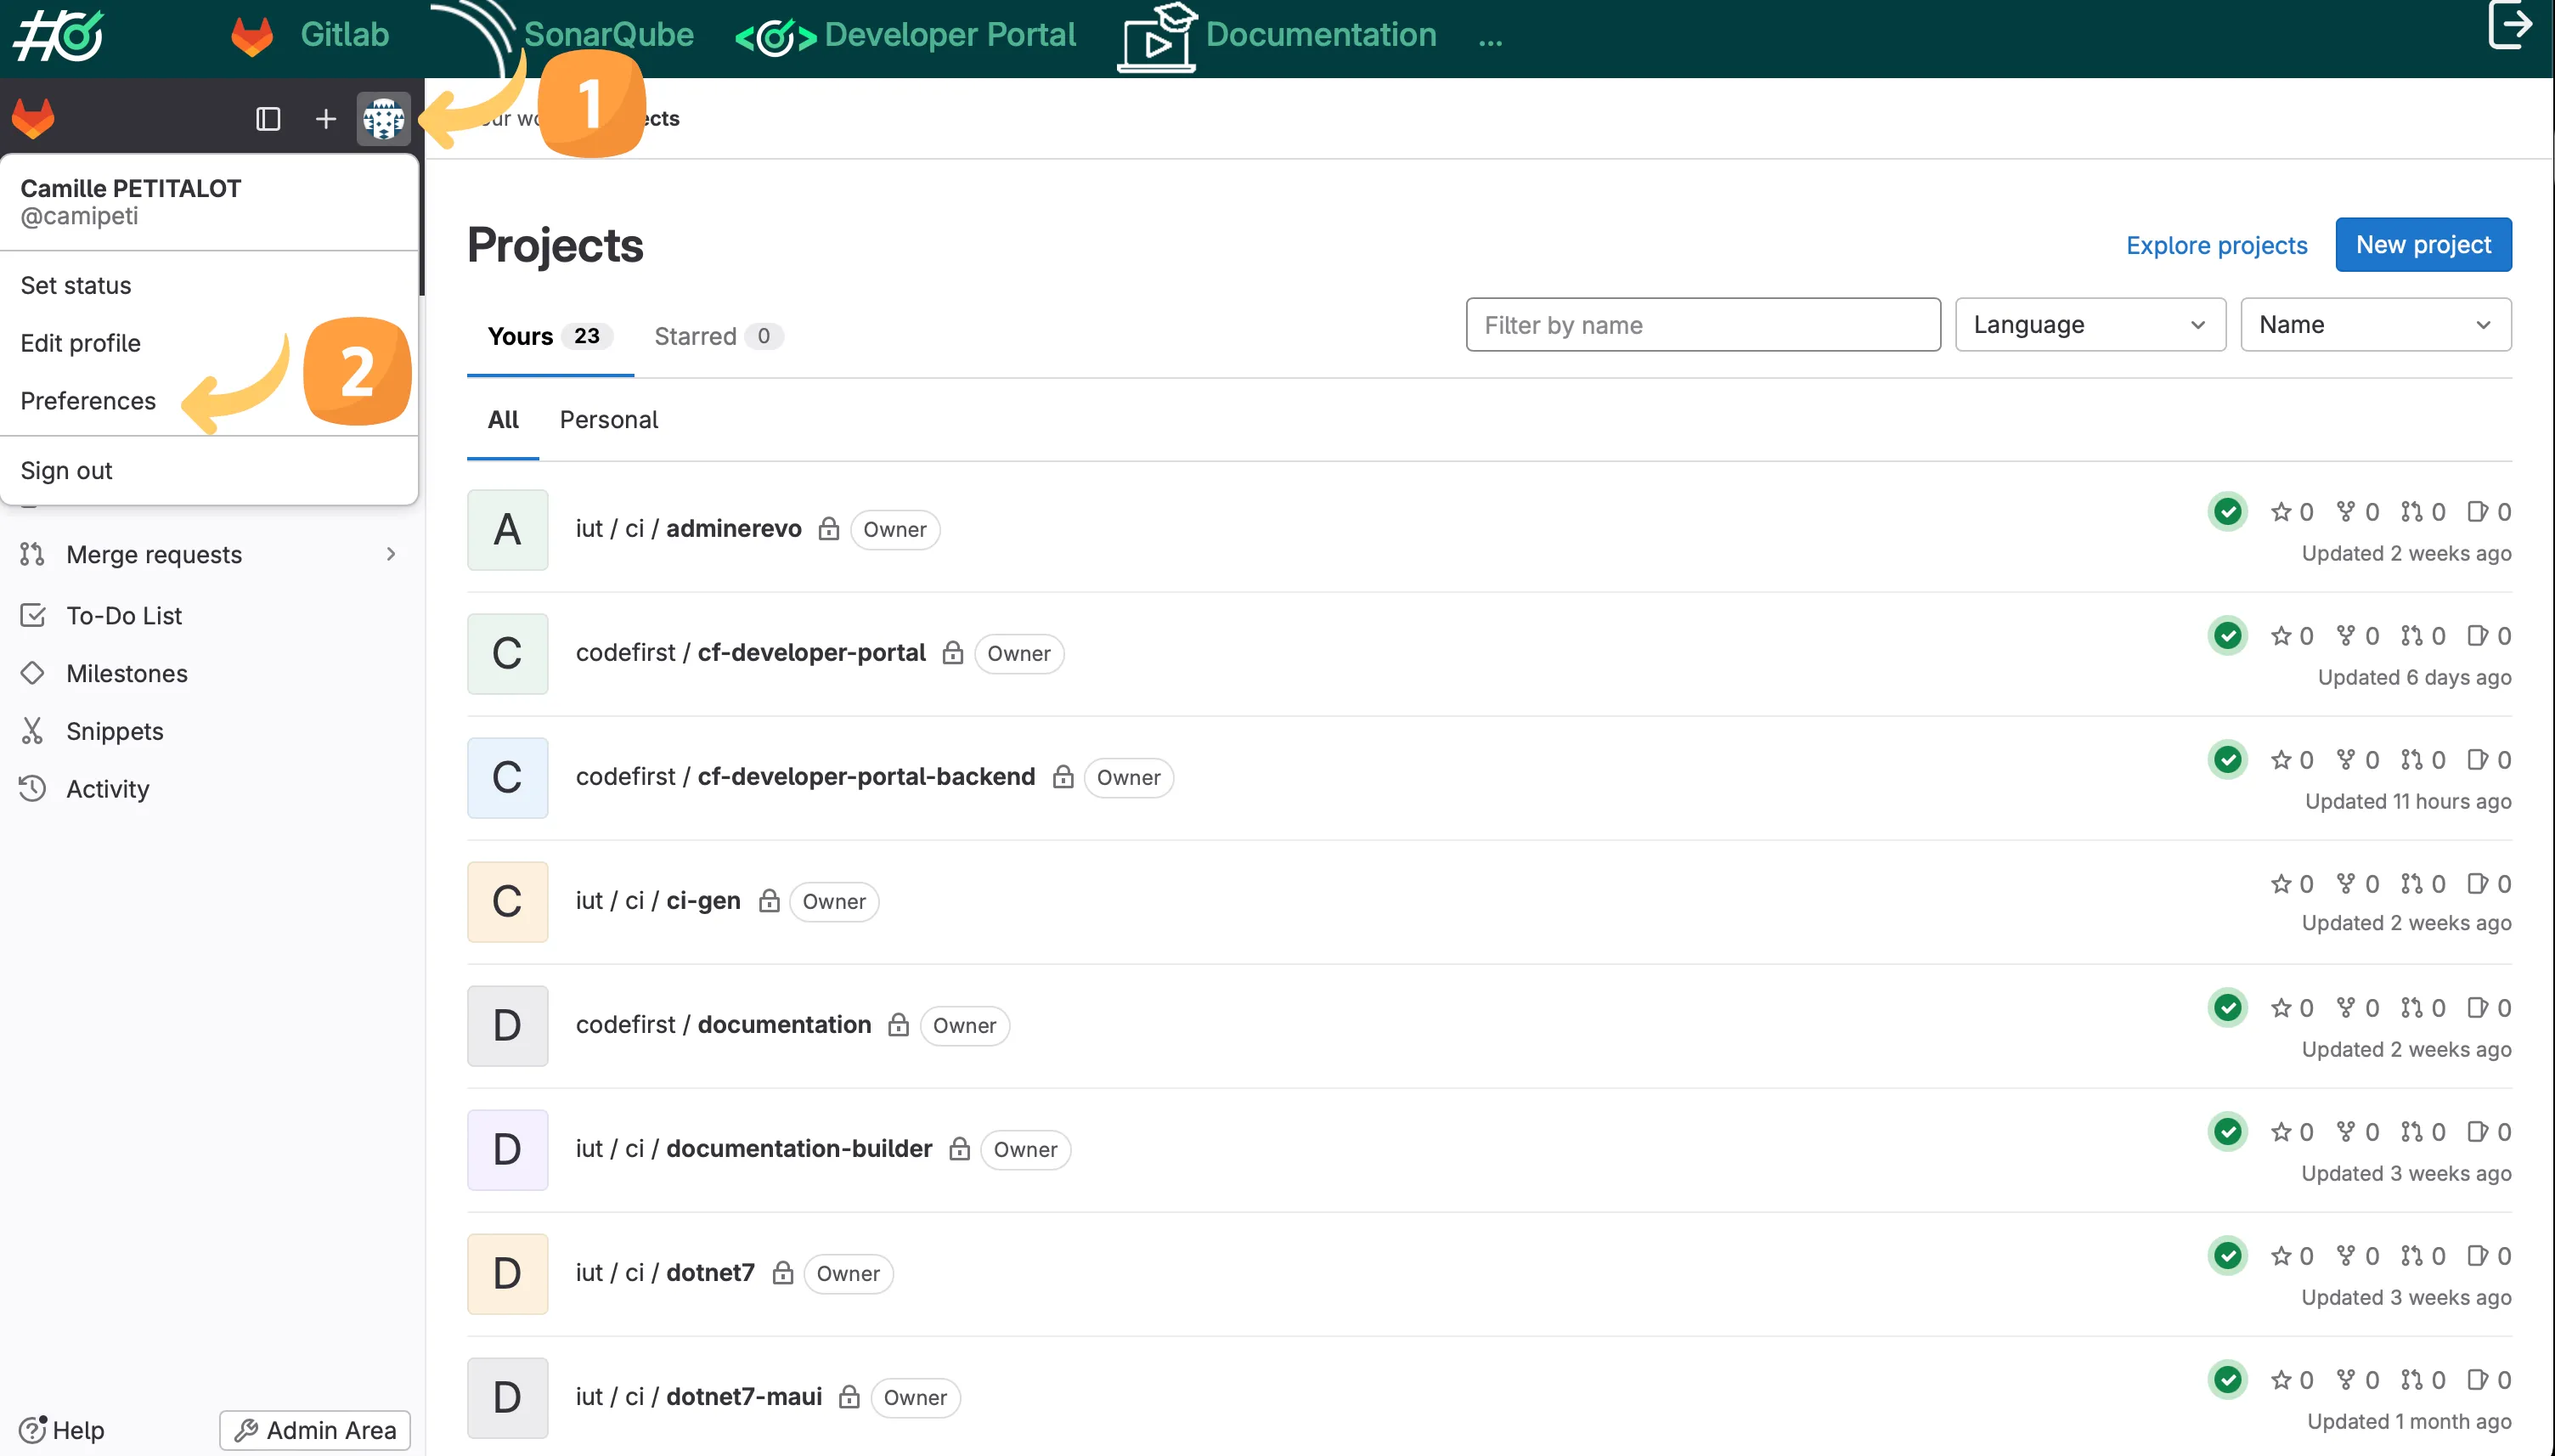Click your avatar icon in the sidebar
Image resolution: width=2555 pixels, height=1456 pixels.
(384, 118)
